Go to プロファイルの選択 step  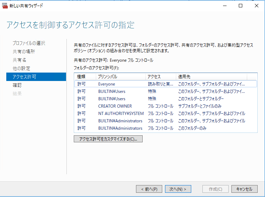tap(29, 43)
